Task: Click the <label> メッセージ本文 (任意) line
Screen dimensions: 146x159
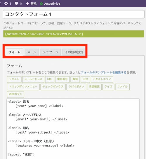Action: pyautogui.click(x=31, y=141)
